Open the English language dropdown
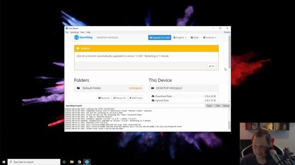 [180, 38]
